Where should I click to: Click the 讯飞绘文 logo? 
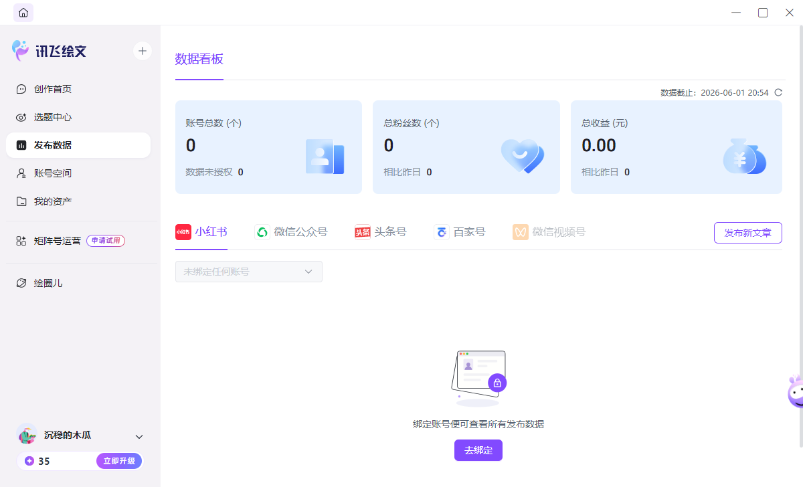(50, 51)
